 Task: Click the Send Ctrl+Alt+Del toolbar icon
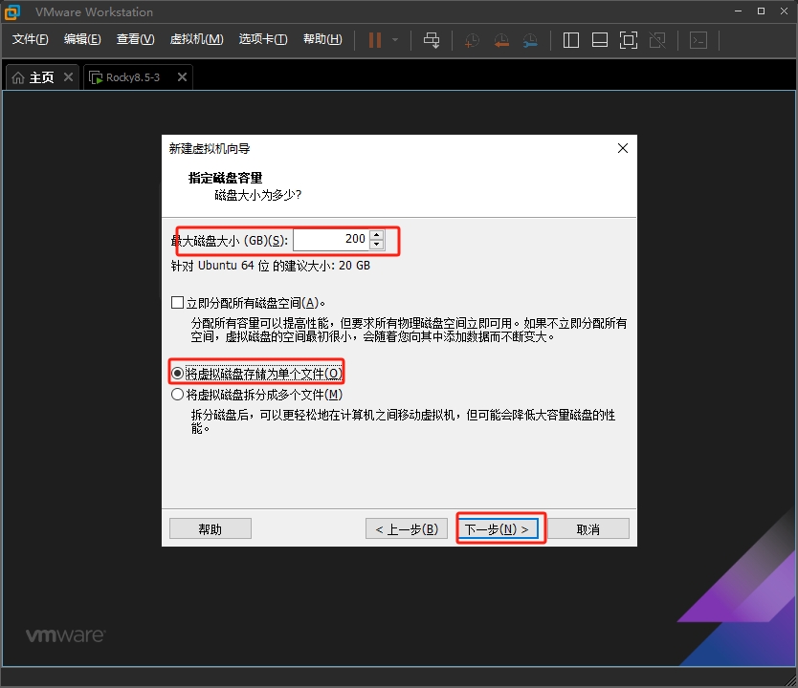pos(432,40)
